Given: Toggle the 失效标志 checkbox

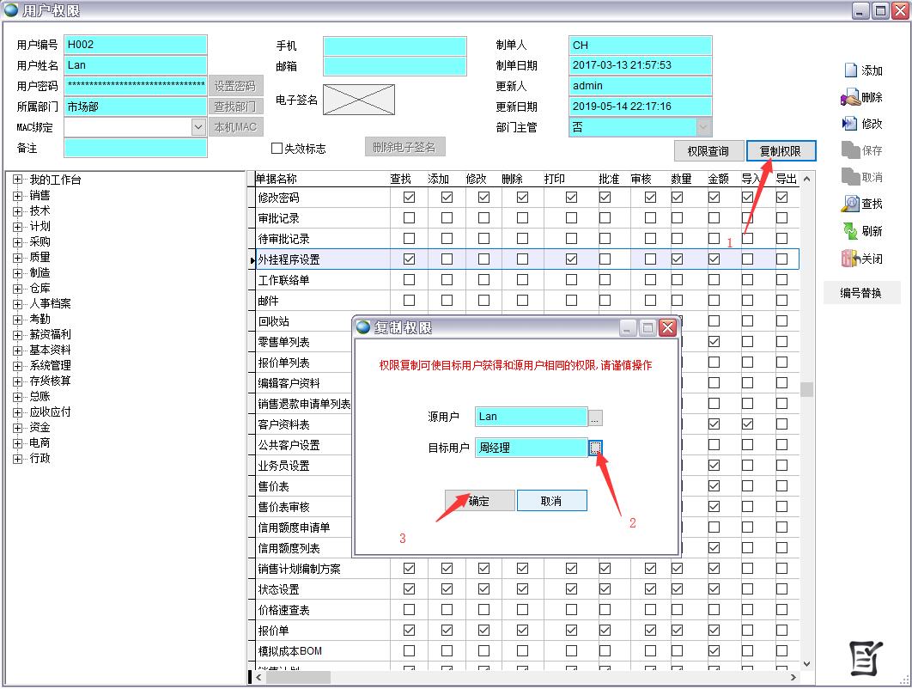Looking at the screenshot, I should (277, 149).
